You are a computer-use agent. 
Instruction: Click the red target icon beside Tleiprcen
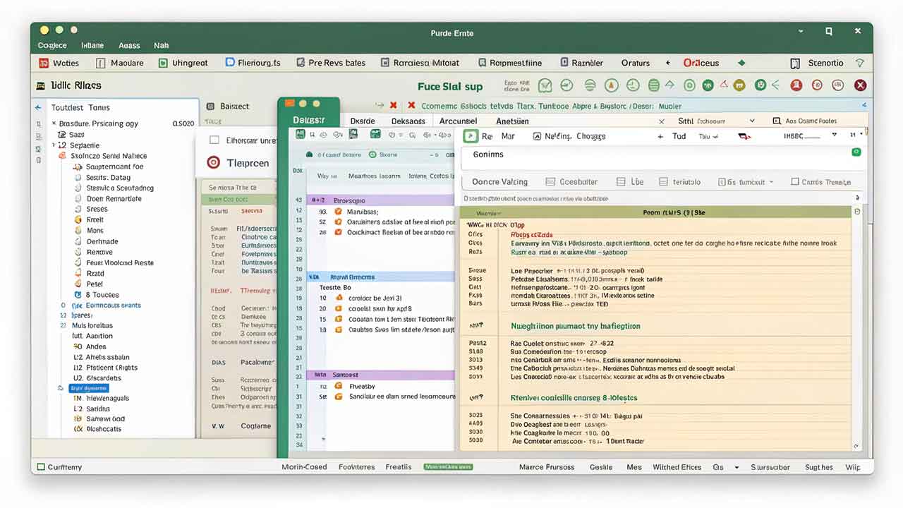213,162
